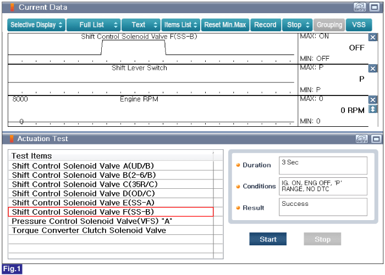Maximize the Current Data panel
Screen dimensions: 385x275
pyautogui.click(x=375, y=7)
